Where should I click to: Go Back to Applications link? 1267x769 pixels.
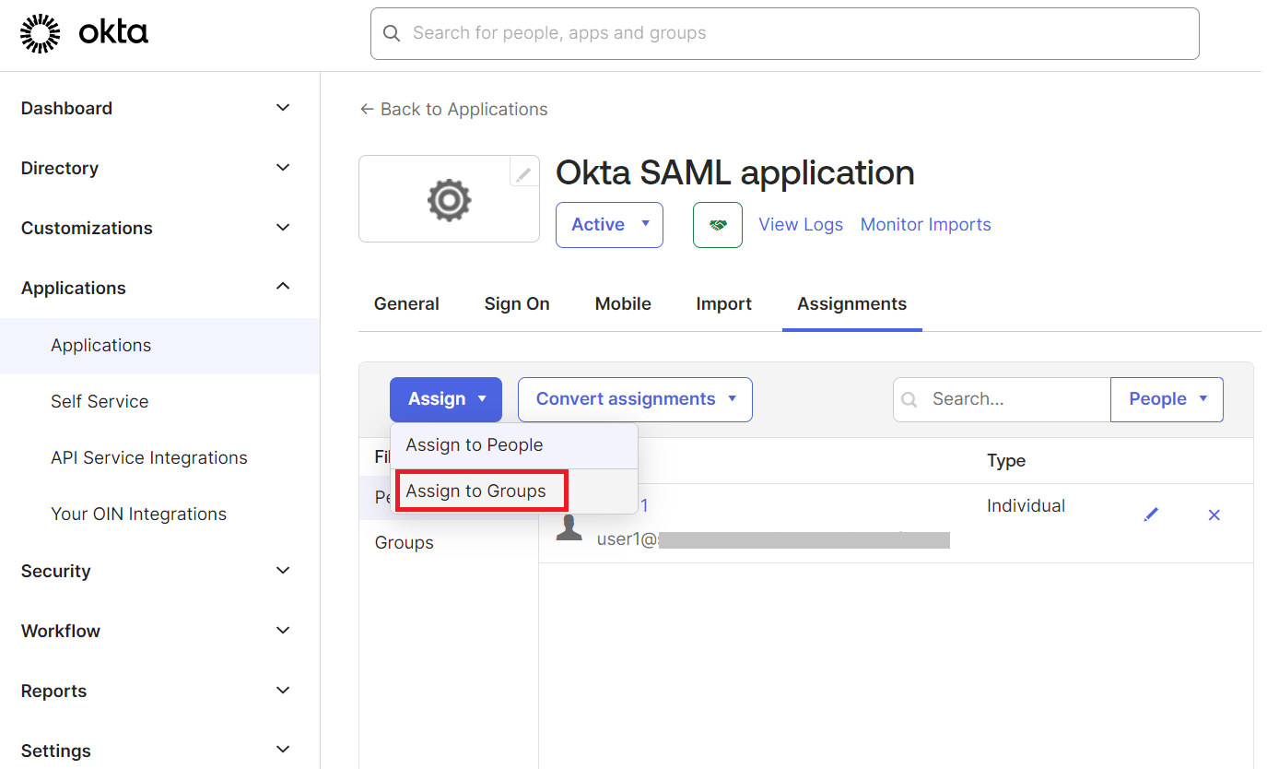[453, 109]
